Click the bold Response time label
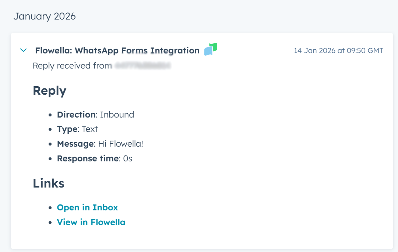 (88, 159)
